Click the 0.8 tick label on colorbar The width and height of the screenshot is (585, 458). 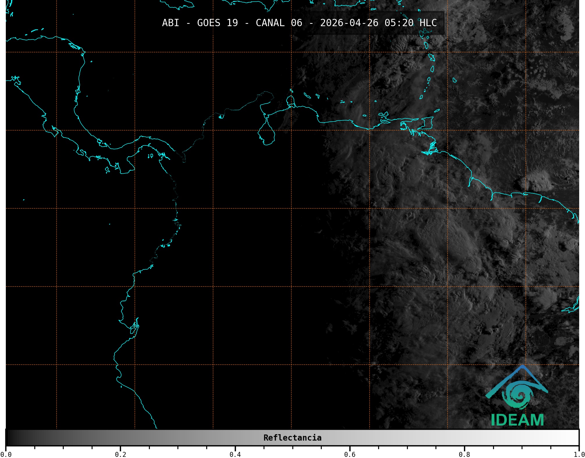pos(464,454)
